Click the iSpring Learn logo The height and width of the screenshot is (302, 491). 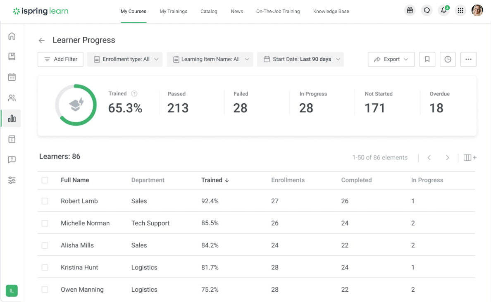tap(41, 11)
